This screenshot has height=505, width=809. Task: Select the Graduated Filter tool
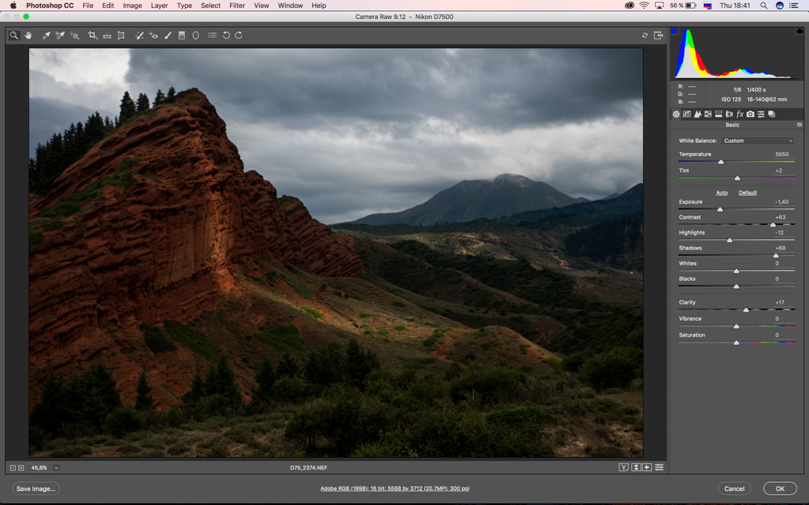(x=182, y=36)
